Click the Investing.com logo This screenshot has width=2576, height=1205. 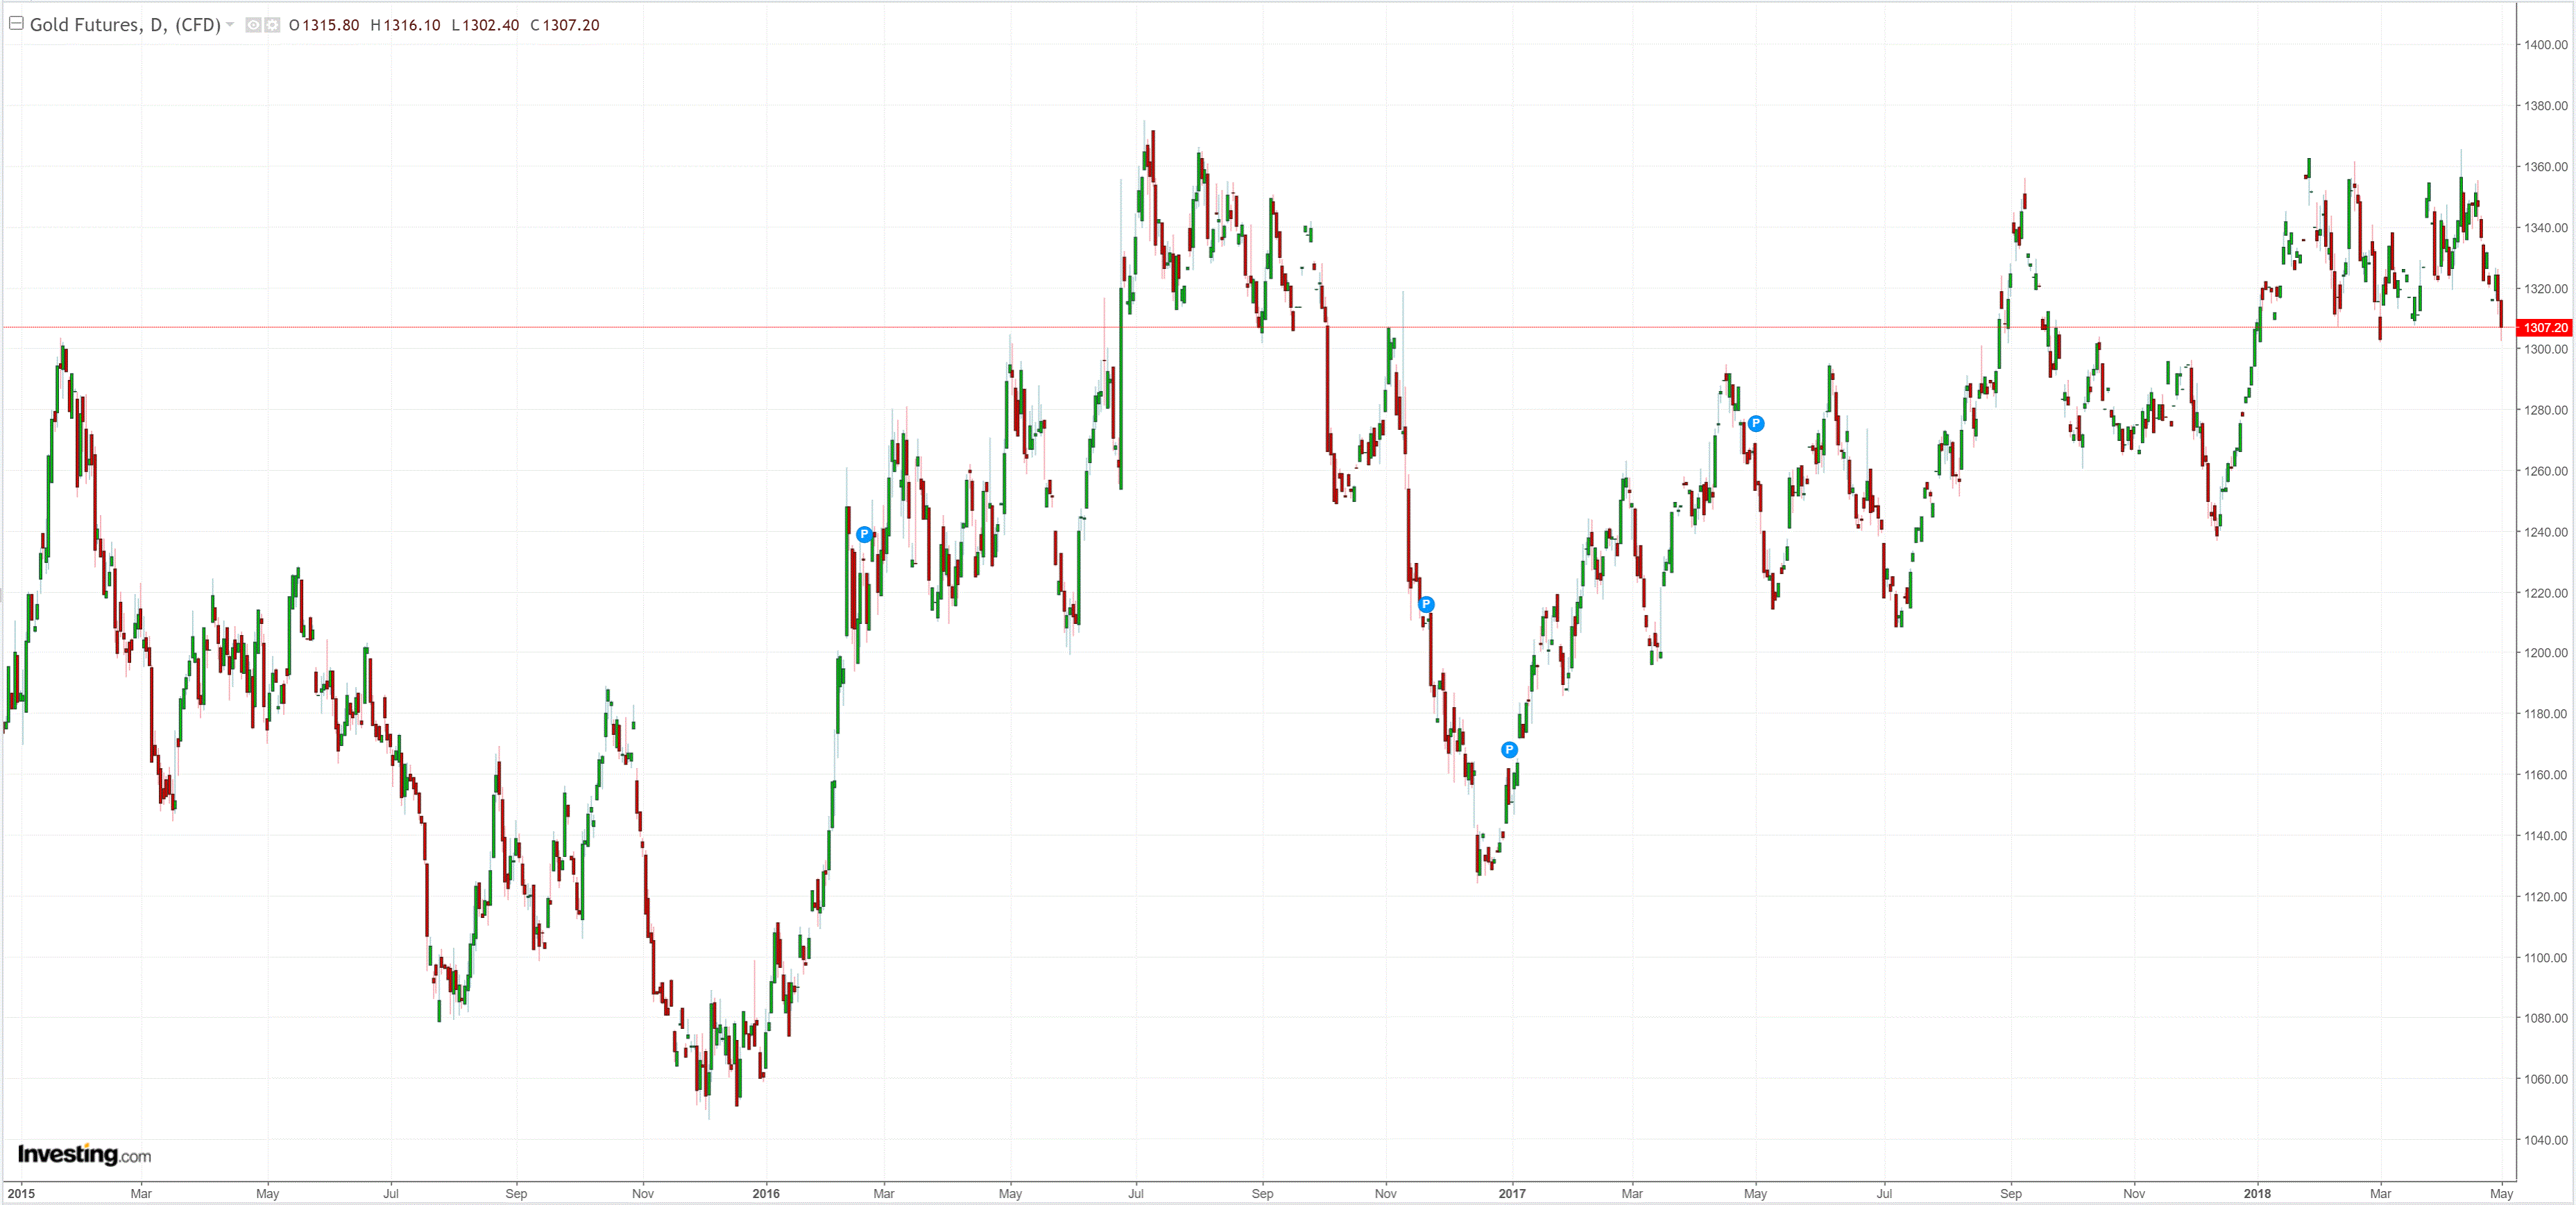tap(84, 1155)
